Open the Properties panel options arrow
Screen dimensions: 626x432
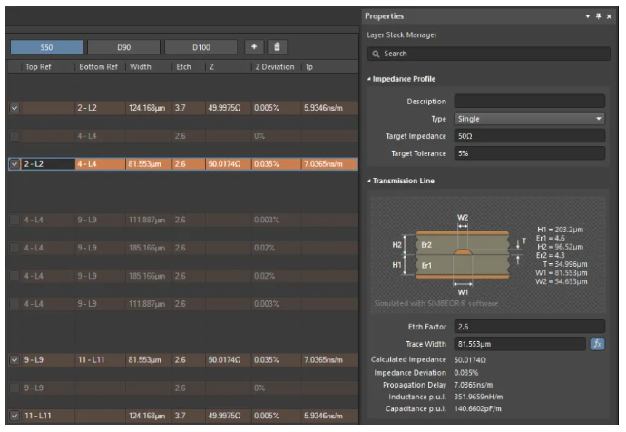[588, 16]
